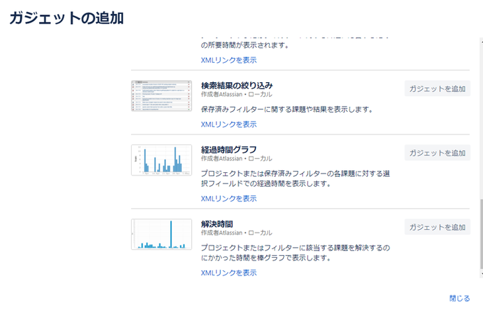This screenshot has height=312, width=483.
Task: Open XMLリンクを表示 under 解決時間
Action: click(x=228, y=273)
